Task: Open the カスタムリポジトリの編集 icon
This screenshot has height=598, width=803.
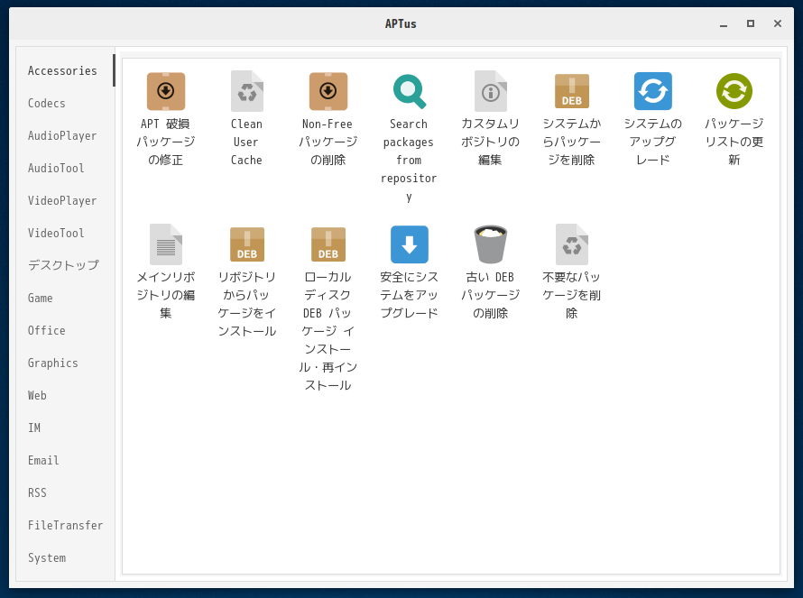Action: click(491, 91)
